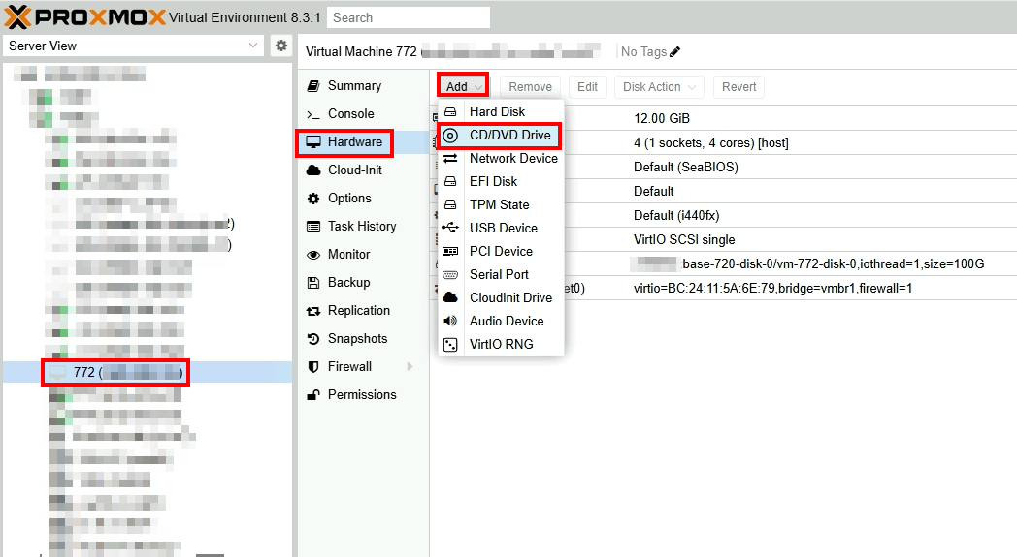Choose CloudInit Drive from Add menu
This screenshot has width=1017, height=557.
[x=501, y=298]
